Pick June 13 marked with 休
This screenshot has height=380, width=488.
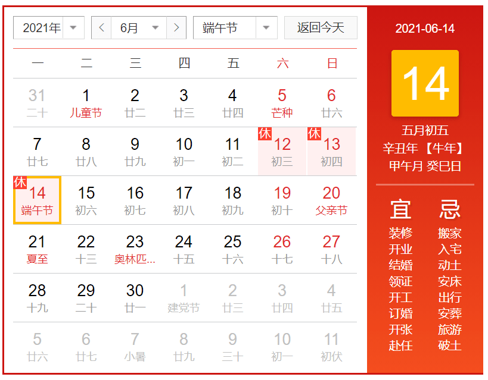click(331, 152)
